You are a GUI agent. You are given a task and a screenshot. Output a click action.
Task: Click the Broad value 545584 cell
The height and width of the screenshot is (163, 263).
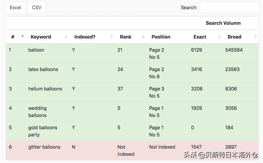tap(234, 50)
